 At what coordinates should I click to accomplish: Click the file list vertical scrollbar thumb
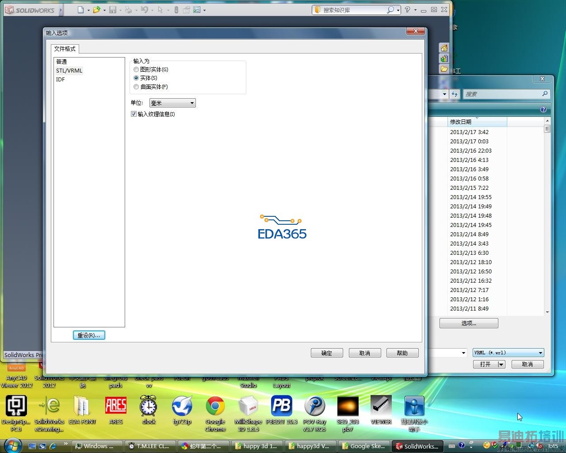tap(547, 129)
